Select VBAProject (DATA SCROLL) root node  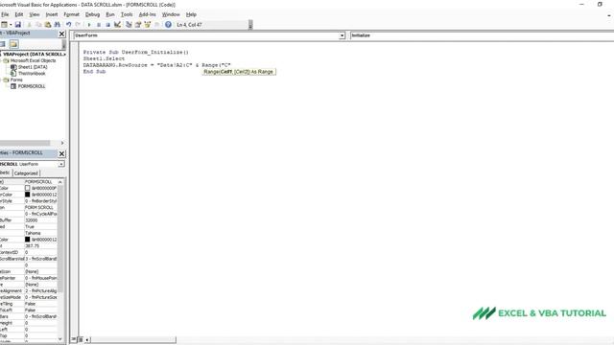tap(35, 54)
